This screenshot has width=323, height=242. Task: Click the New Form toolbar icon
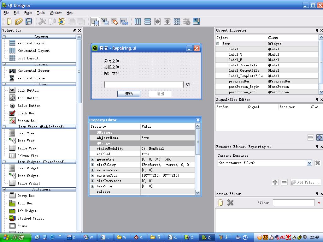coord(9,21)
